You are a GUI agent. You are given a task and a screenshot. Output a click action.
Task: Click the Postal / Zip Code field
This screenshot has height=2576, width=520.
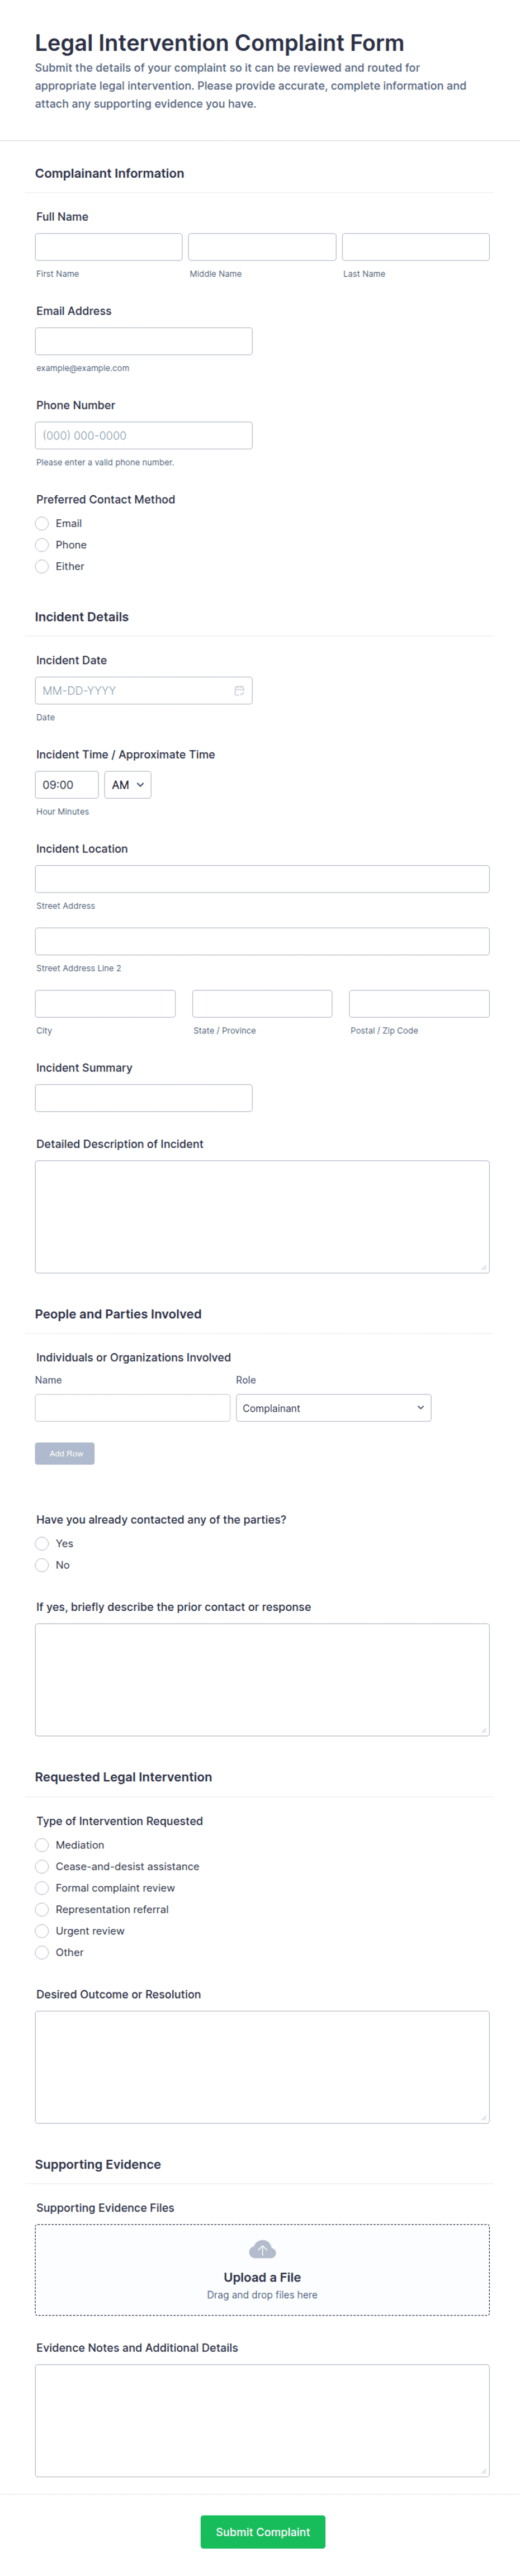pyautogui.click(x=419, y=1004)
